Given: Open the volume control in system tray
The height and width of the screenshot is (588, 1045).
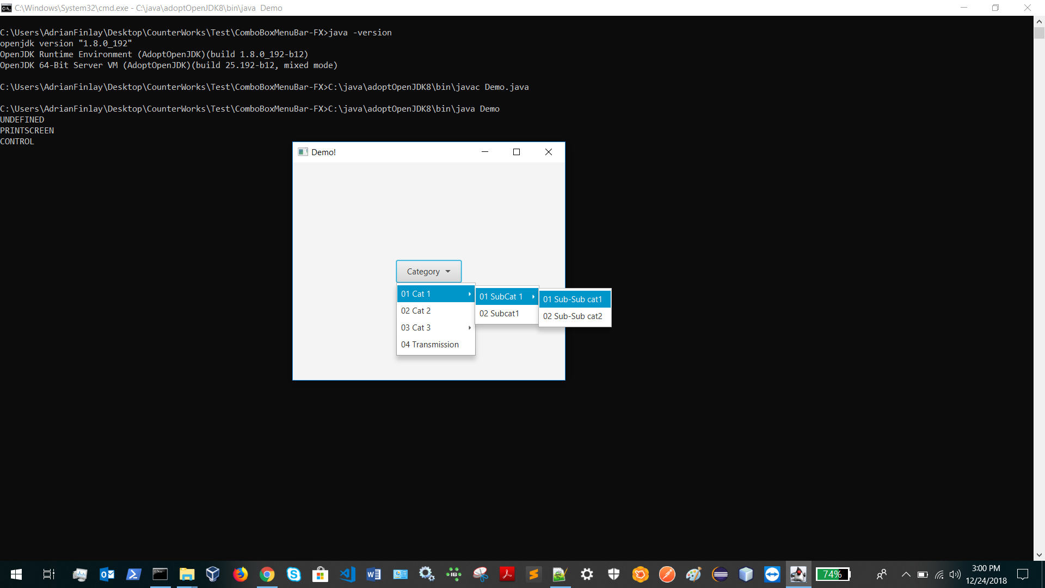Looking at the screenshot, I should (955, 574).
